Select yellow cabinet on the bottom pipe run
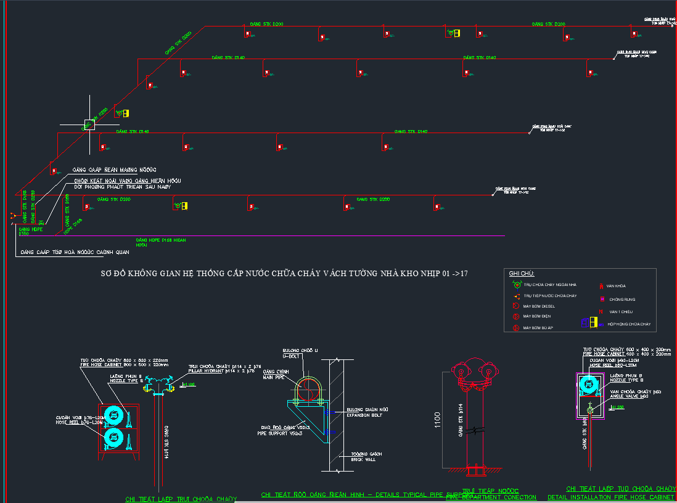This screenshot has height=503, width=677. click(x=184, y=206)
